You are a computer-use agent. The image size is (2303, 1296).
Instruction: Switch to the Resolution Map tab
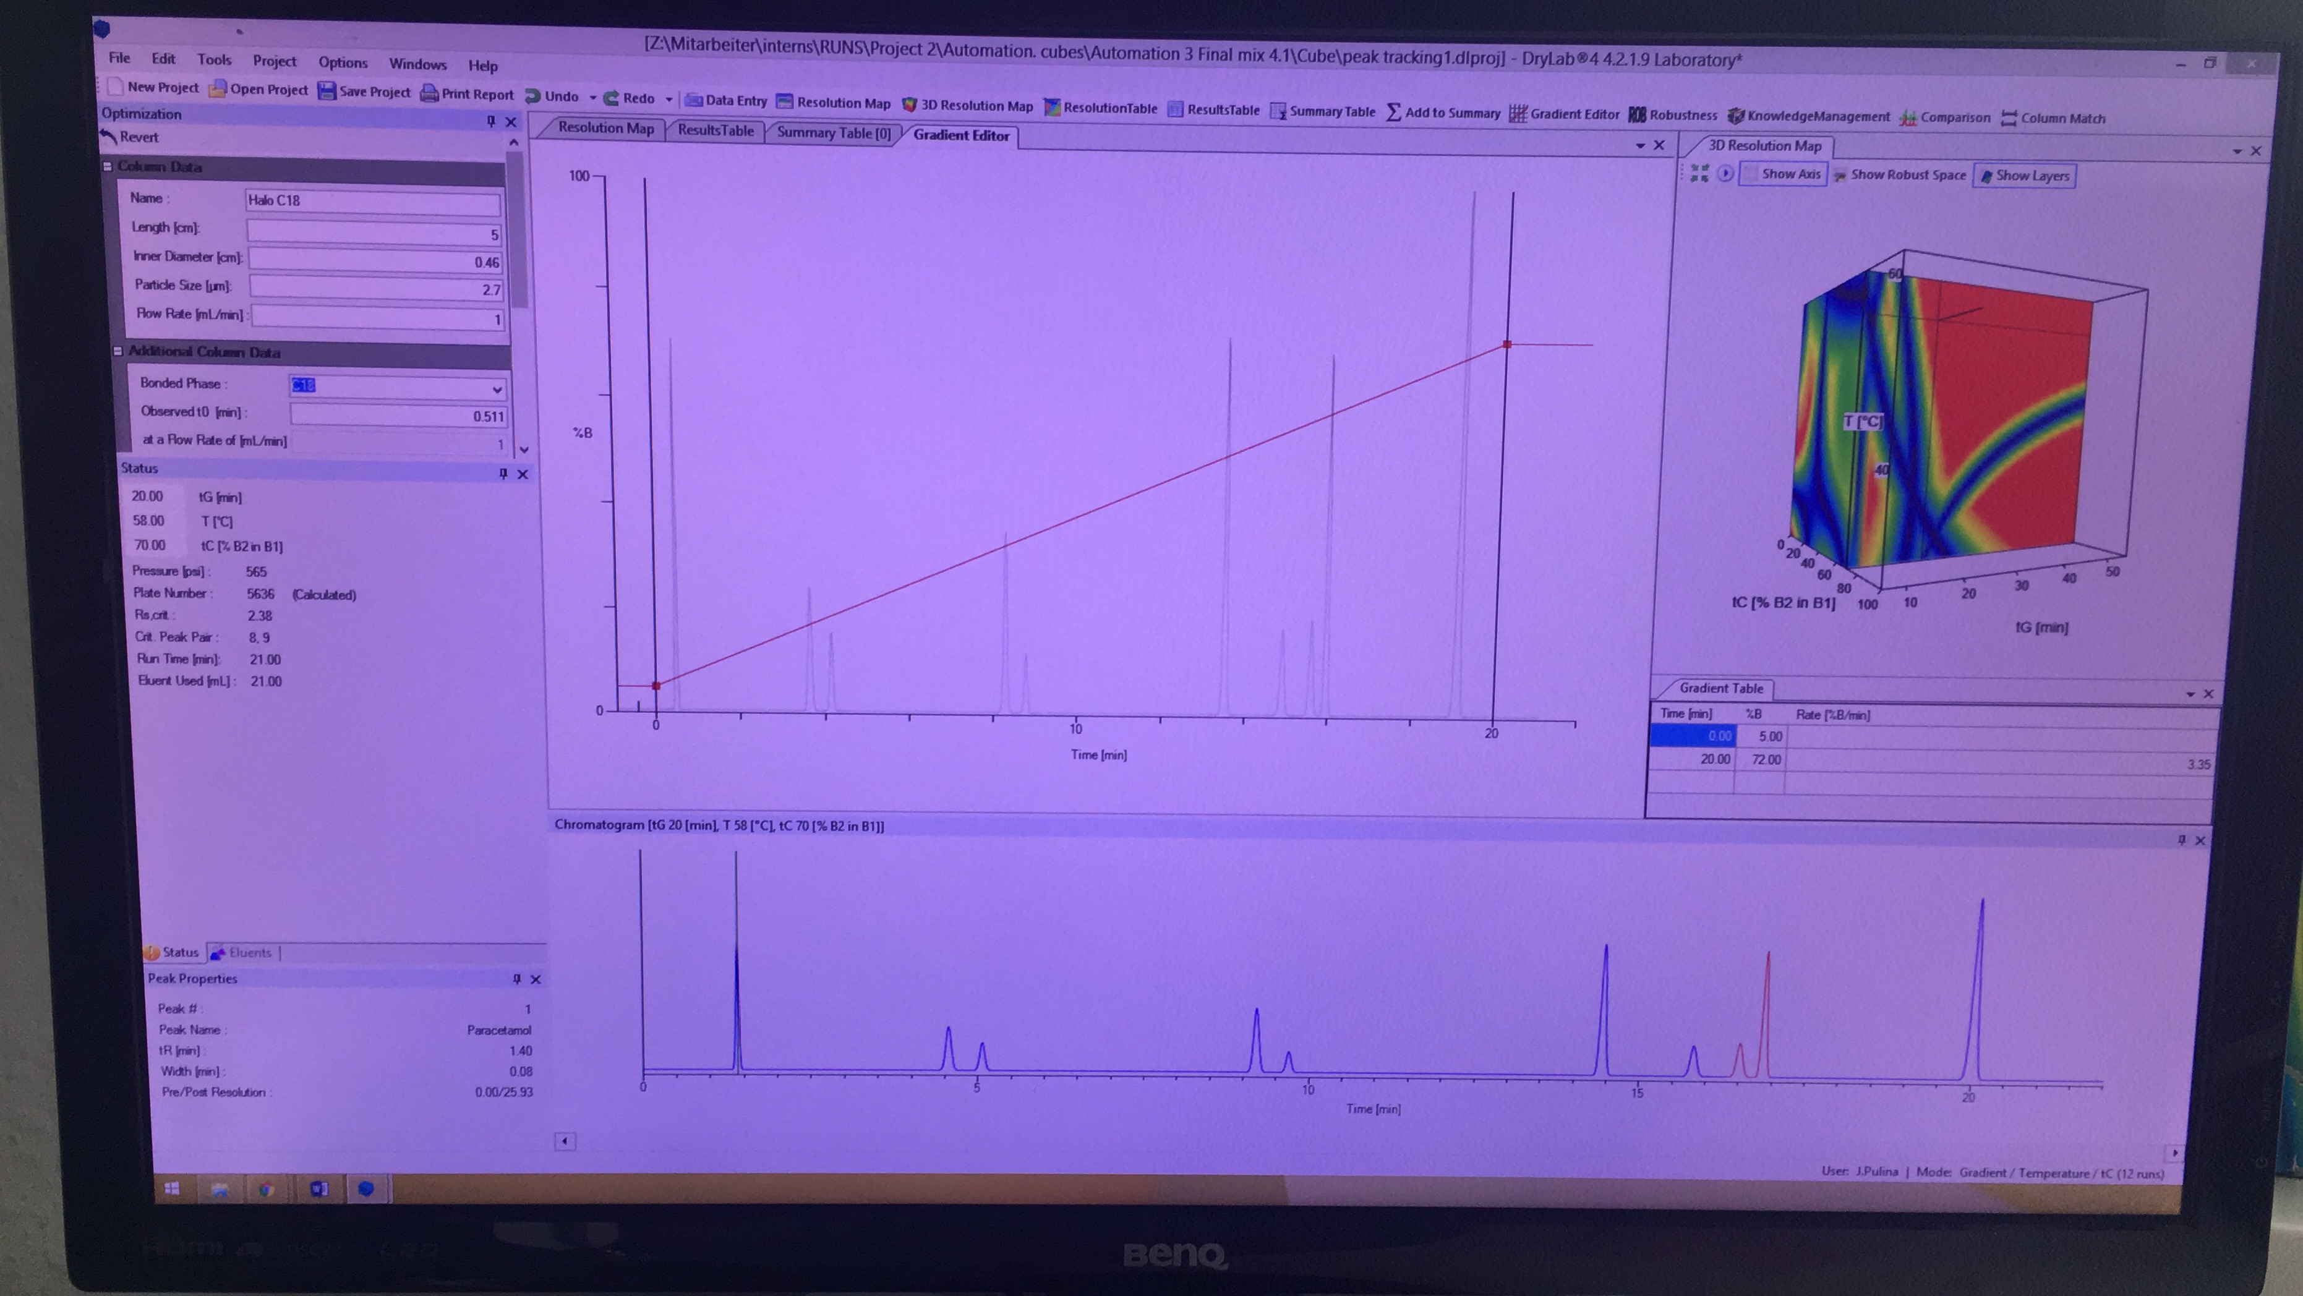pos(605,128)
